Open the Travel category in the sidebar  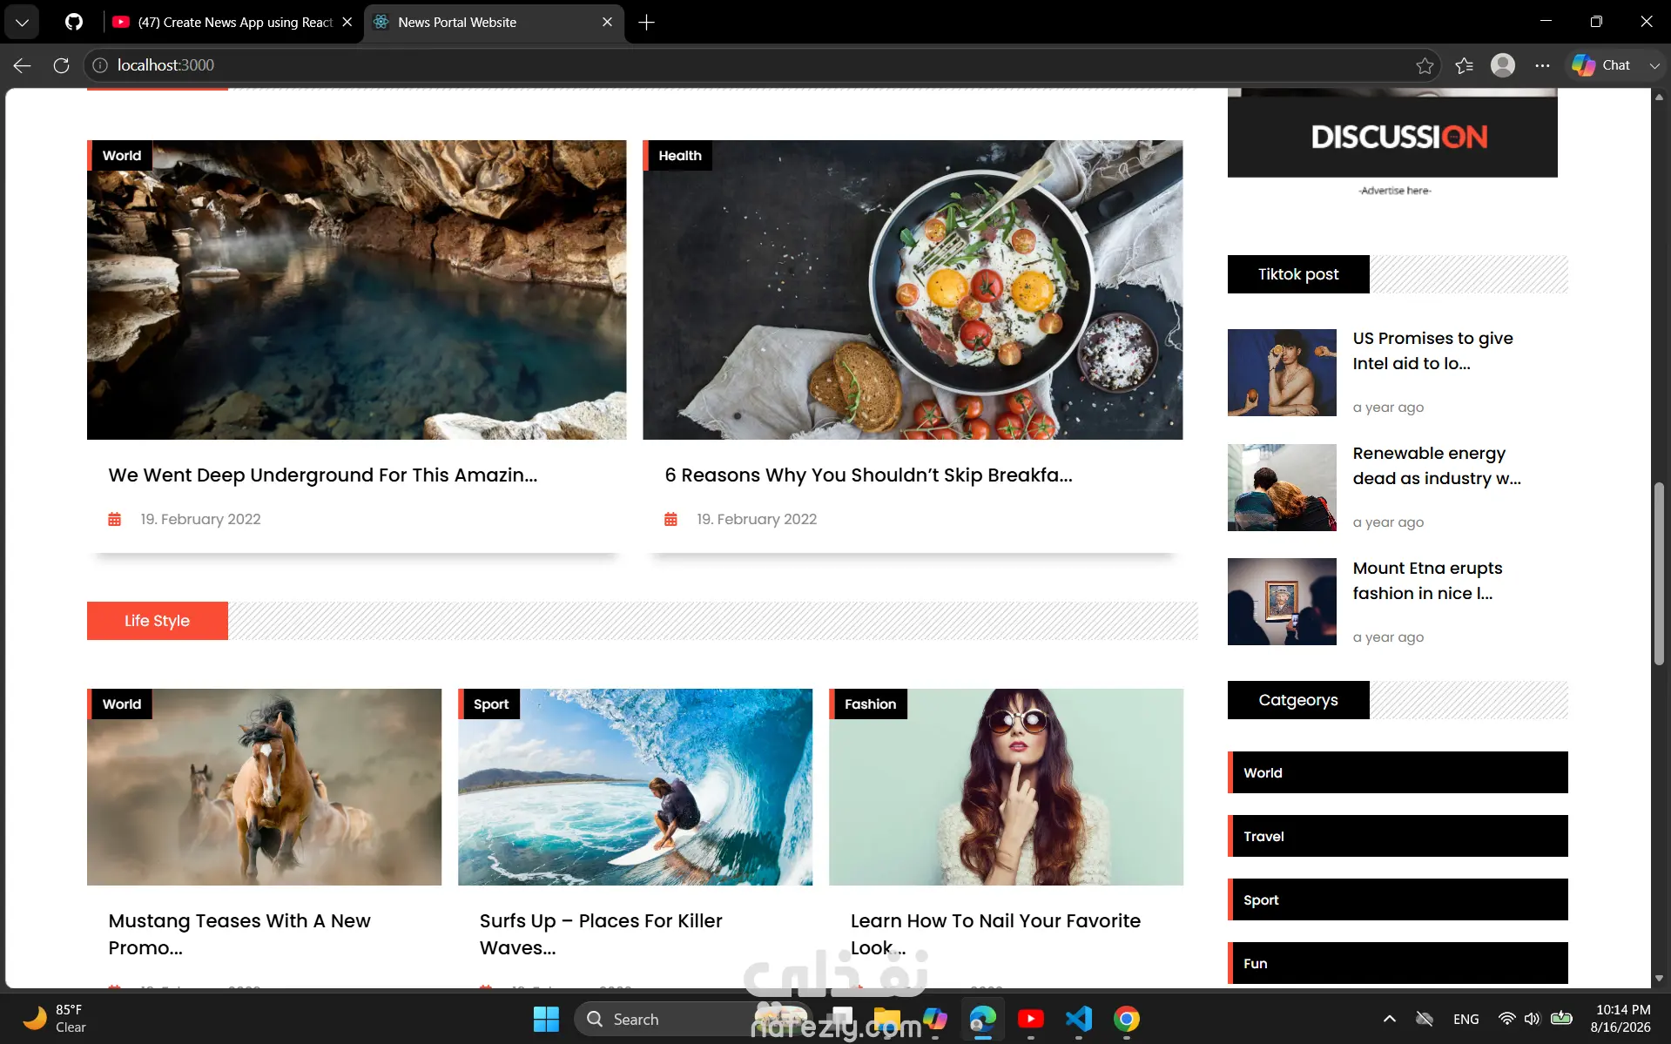(x=1398, y=836)
